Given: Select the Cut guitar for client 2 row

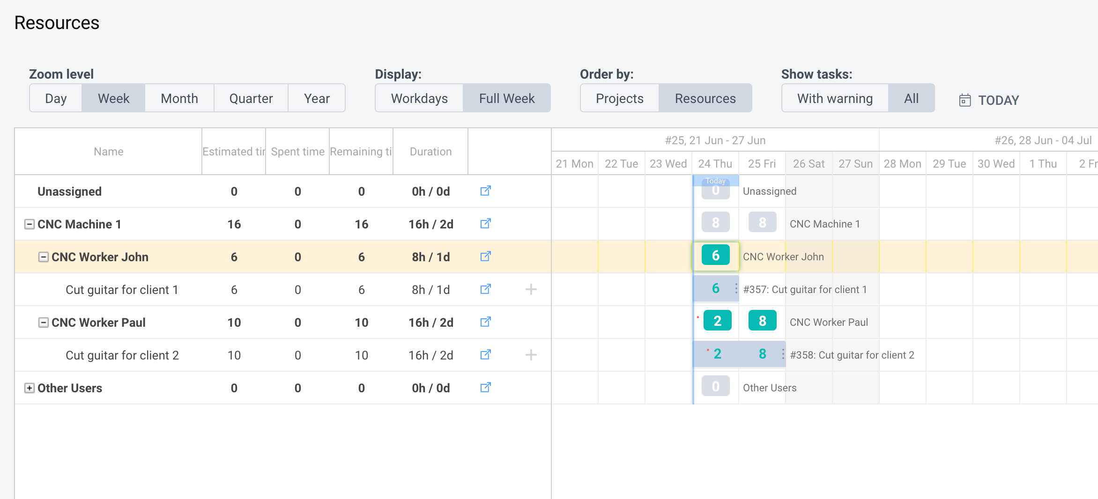Looking at the screenshot, I should click(283, 355).
